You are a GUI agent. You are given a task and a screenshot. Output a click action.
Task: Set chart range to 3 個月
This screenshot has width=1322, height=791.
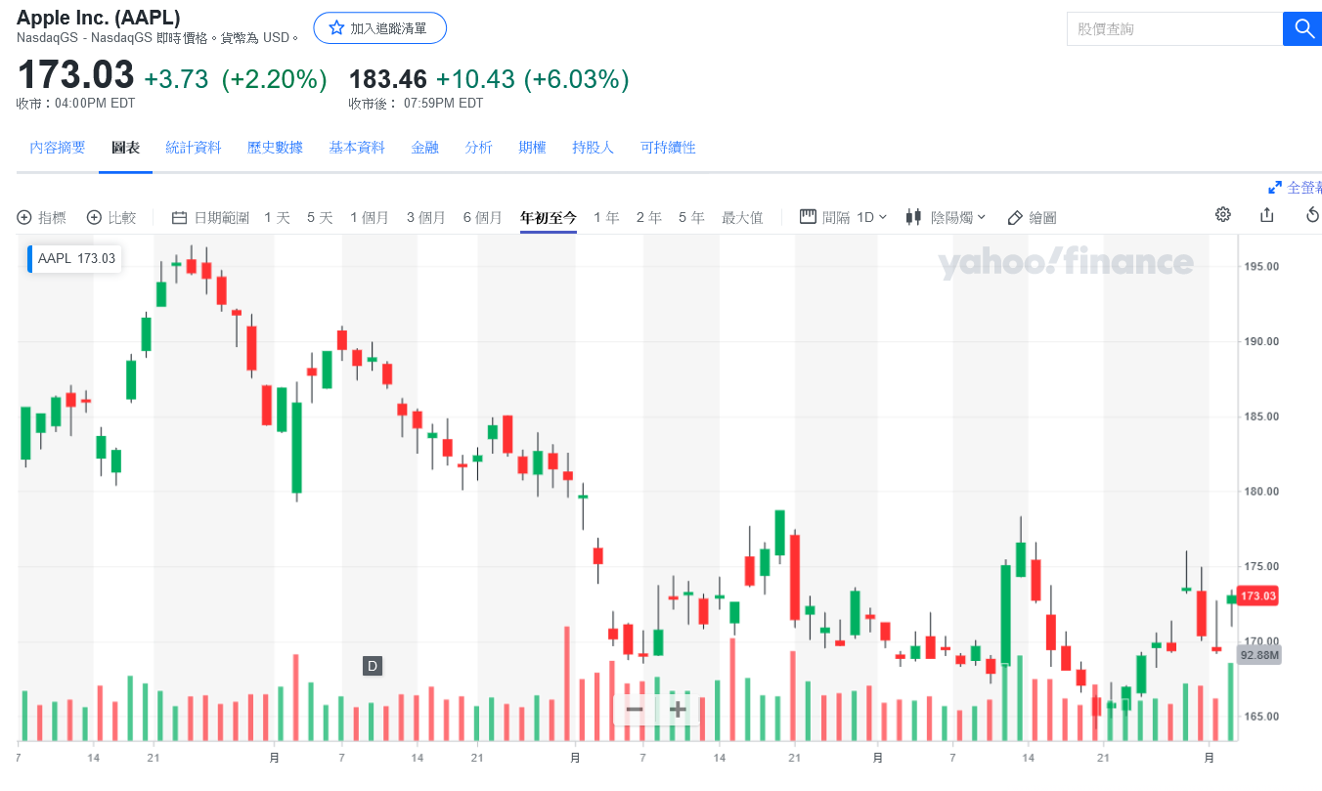pos(426,217)
